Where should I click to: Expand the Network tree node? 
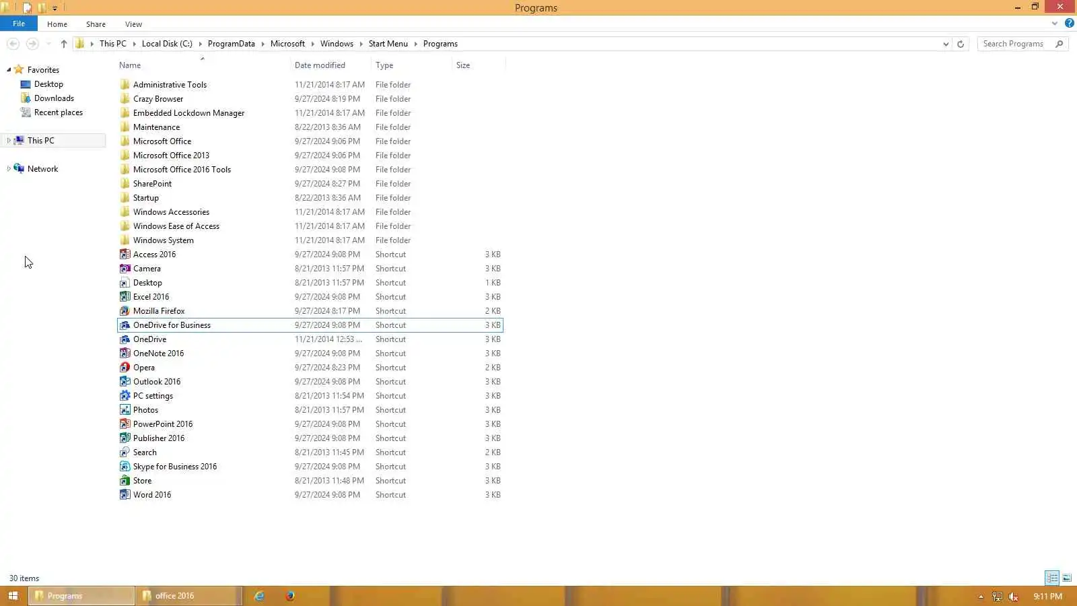[x=9, y=169]
